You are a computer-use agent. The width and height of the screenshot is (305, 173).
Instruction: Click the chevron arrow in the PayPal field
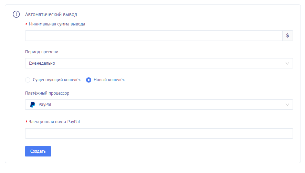point(287,105)
